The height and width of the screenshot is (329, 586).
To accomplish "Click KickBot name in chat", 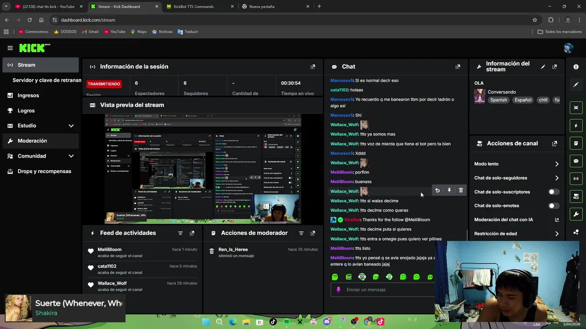I will pyautogui.click(x=352, y=220).
